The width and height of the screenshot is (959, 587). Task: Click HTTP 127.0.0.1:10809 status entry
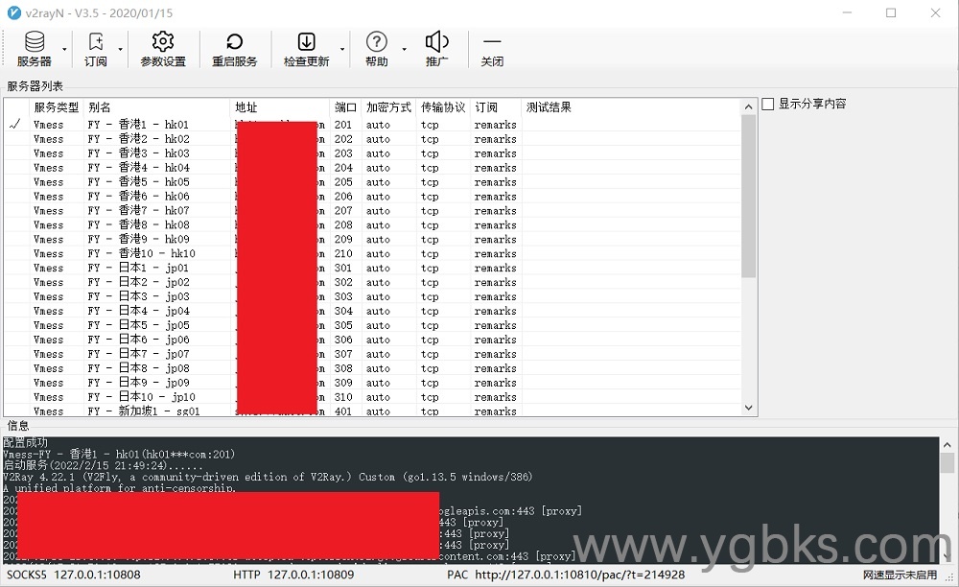pos(293,575)
